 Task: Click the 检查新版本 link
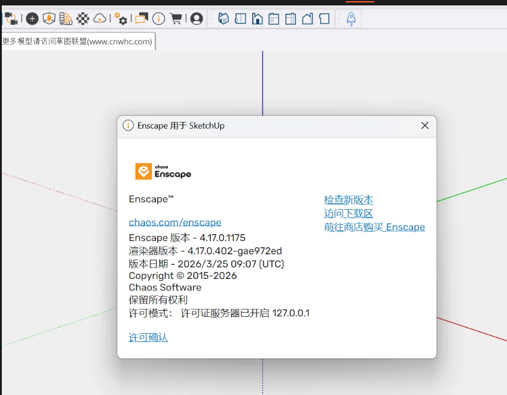349,200
